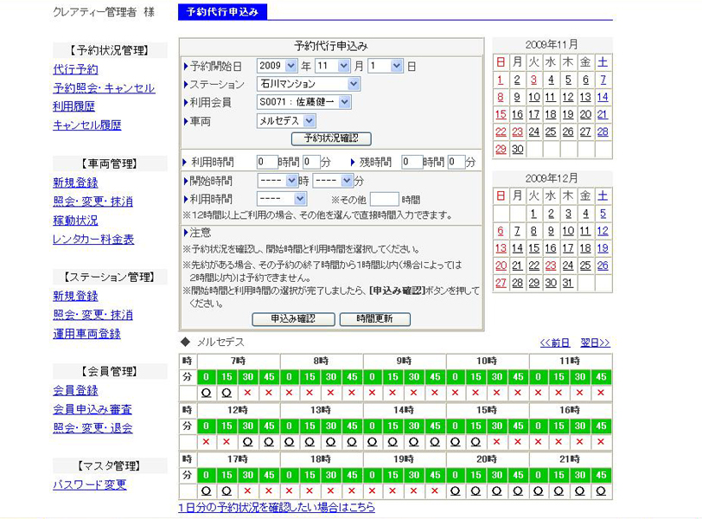Click the 申込み確認 button
This screenshot has width=702, height=519.
[x=293, y=319]
